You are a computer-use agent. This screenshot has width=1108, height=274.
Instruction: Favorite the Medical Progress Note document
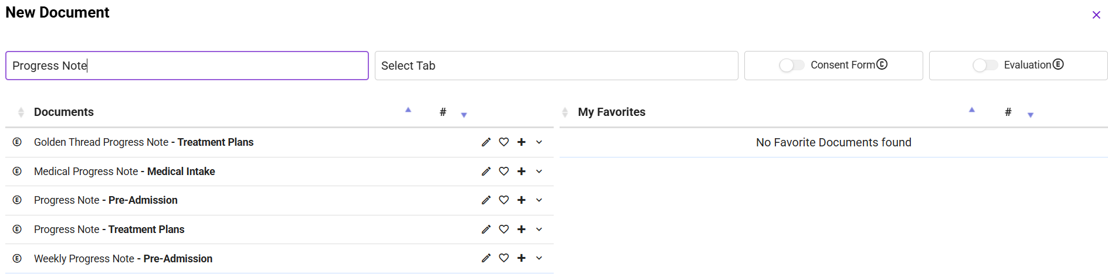(x=504, y=172)
